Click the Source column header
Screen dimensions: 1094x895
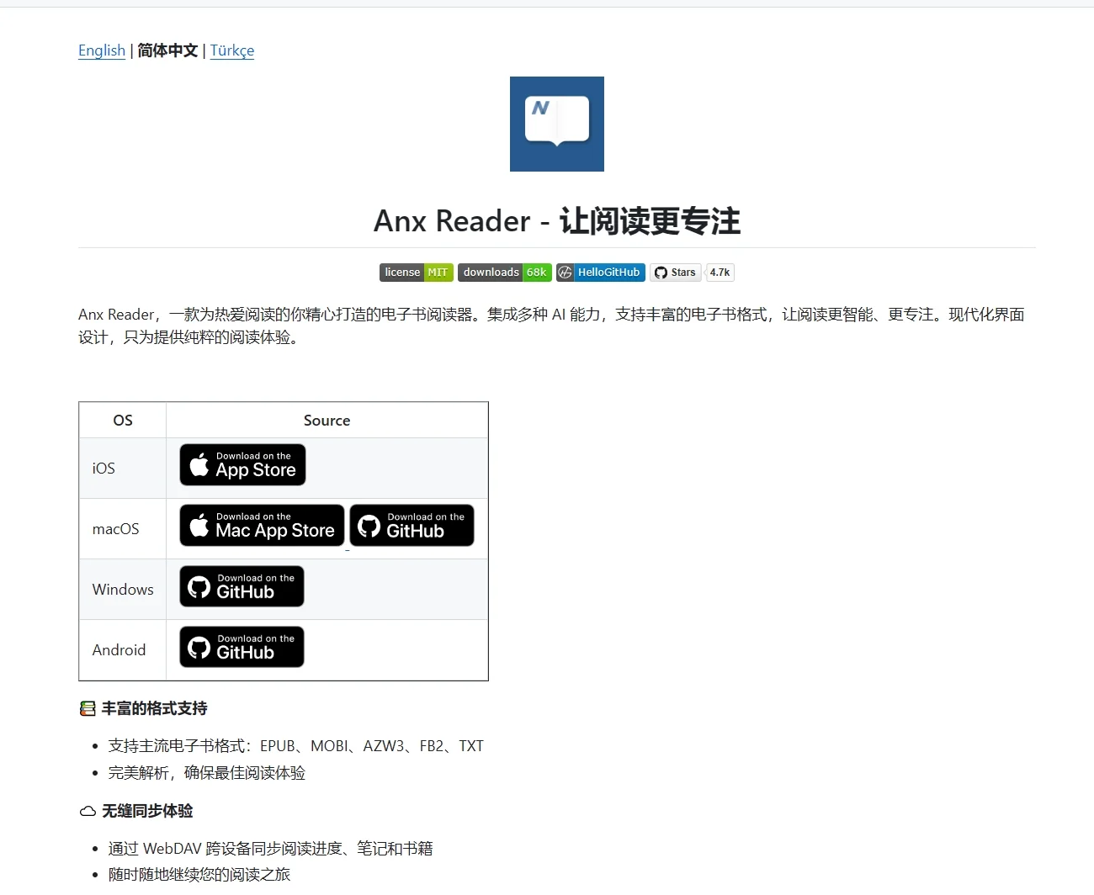(327, 420)
